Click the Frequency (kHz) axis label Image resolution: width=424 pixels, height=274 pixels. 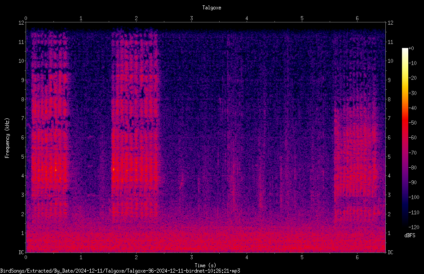pos(7,138)
